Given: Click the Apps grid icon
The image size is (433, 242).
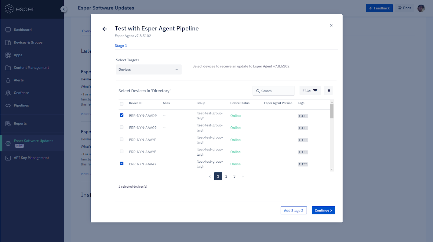Looking at the screenshot, I should click(x=8, y=55).
